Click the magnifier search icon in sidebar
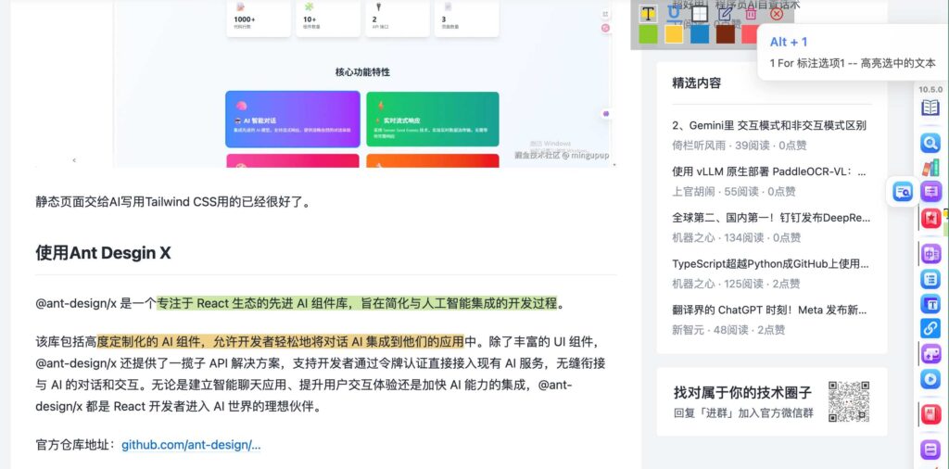The height and width of the screenshot is (469, 949). (x=930, y=143)
